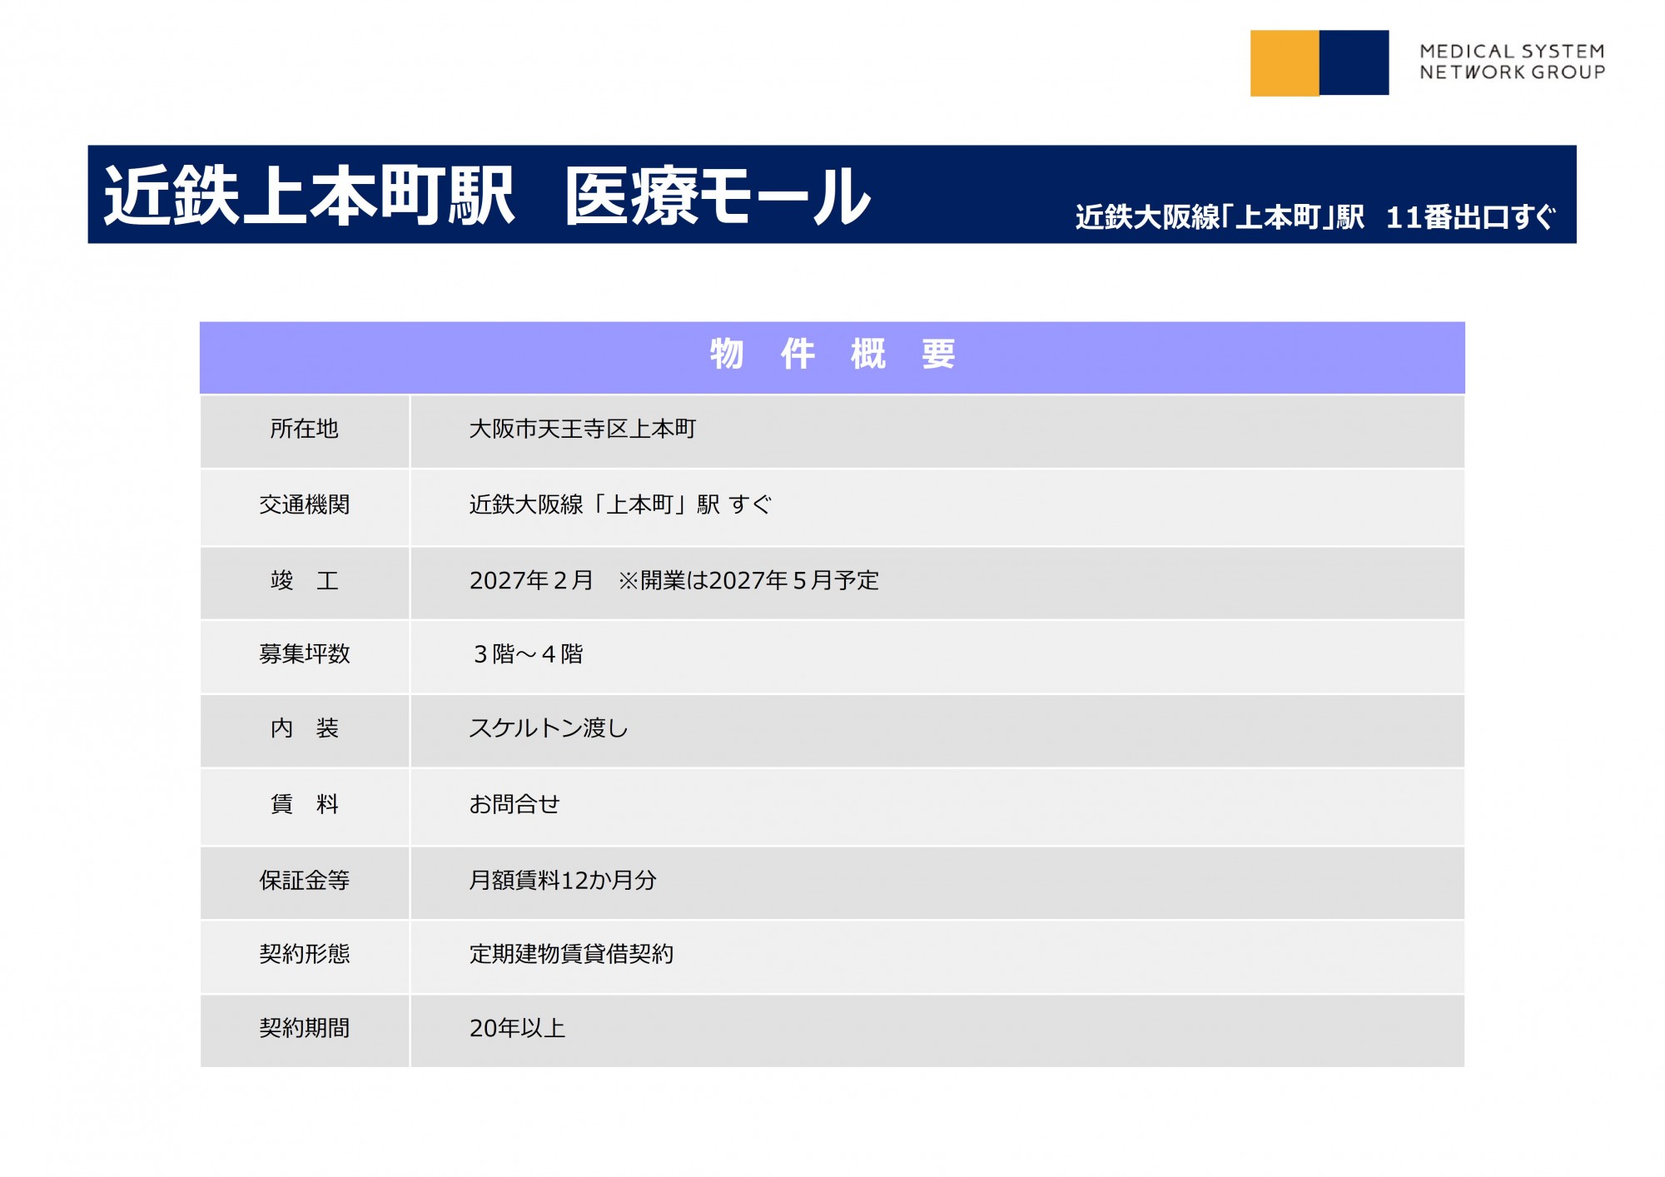The width and height of the screenshot is (1665, 1177).
Task: Click the スケルトン渡し interior cell
Action: pyautogui.click(x=549, y=729)
